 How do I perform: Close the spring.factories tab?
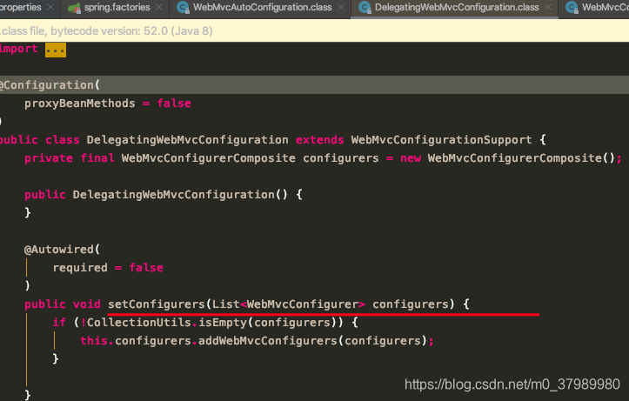(x=159, y=7)
